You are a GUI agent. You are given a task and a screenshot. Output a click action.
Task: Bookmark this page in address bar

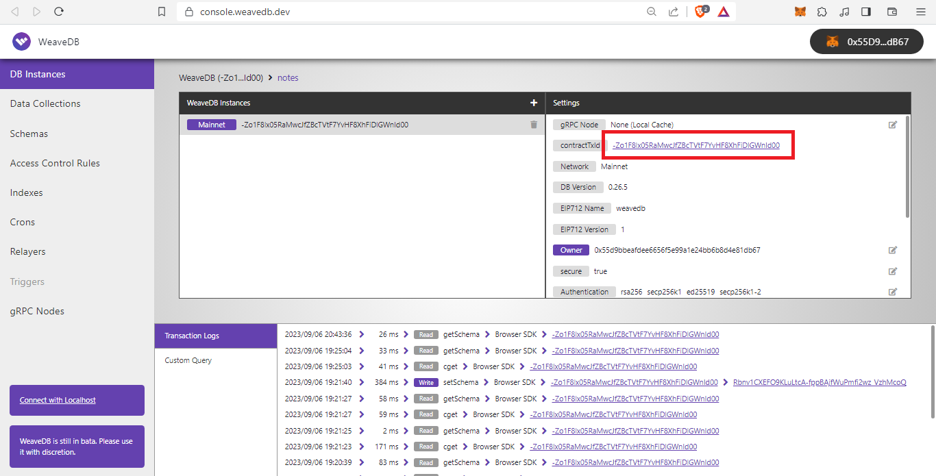[162, 12]
